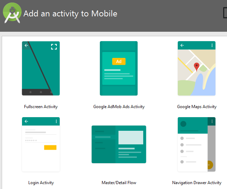The width and height of the screenshot is (227, 189).
Task: Choose the Google AdMob Ads Activity template
Action: tap(119, 68)
